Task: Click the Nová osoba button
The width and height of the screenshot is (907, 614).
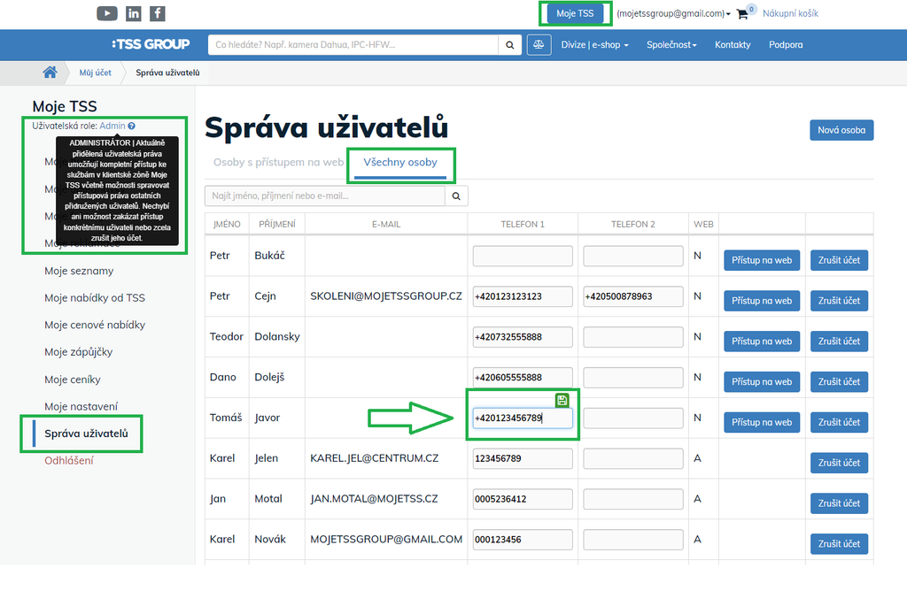Action: click(841, 130)
